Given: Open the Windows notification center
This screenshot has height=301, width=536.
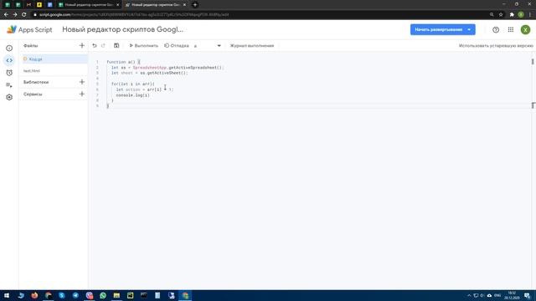Looking at the screenshot, I should [x=527, y=295].
